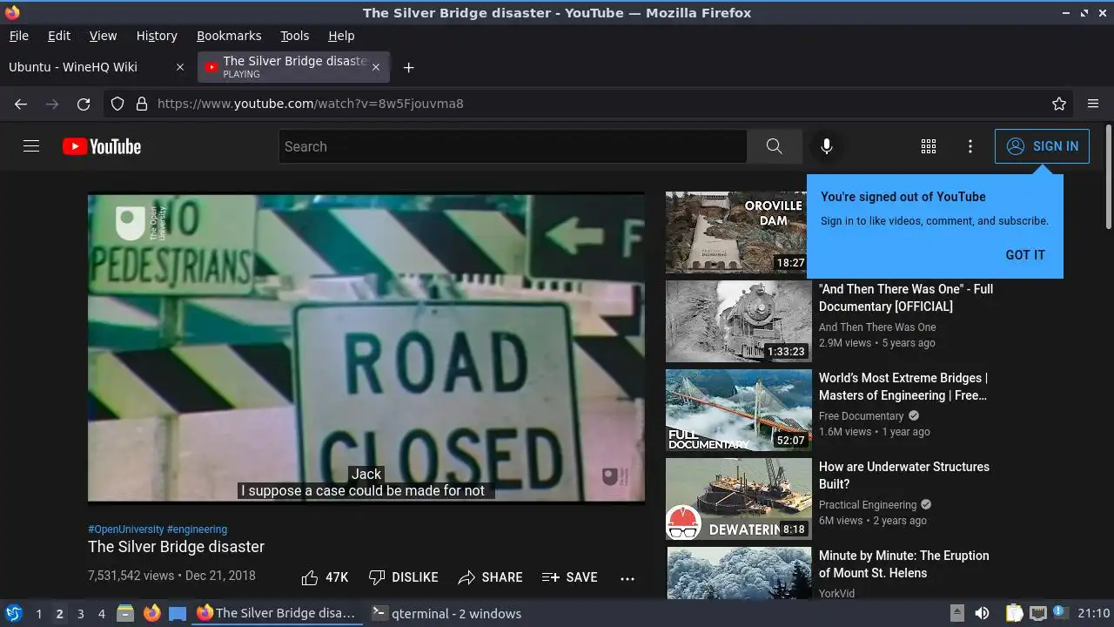Click the SIGN IN button

coord(1042,146)
